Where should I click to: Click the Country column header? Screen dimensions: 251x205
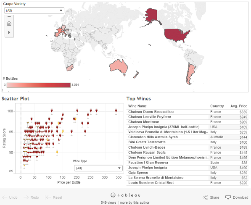(217, 106)
